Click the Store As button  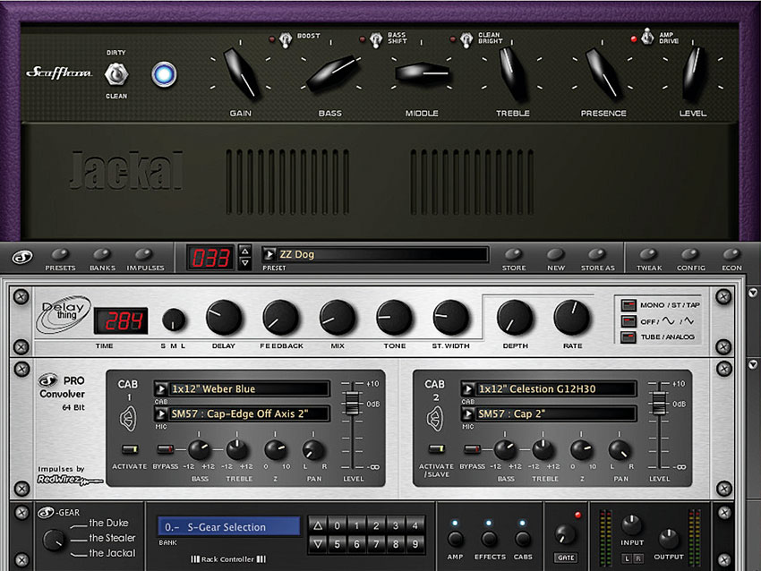point(597,255)
